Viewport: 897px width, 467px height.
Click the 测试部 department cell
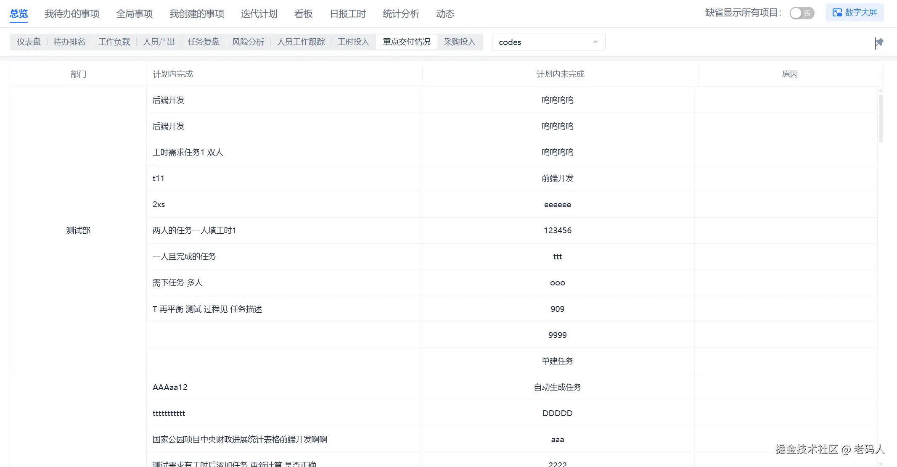(78, 230)
